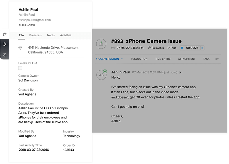This screenshot has width=229, height=164.
Task: Click the location pin icon beside address
Action: 20,48
